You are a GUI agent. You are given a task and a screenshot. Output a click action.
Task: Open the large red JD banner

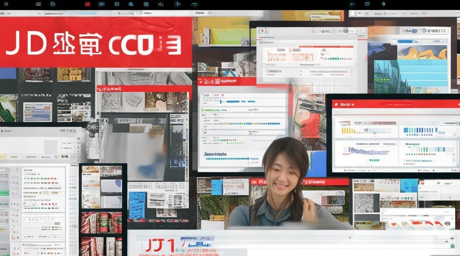(96, 42)
